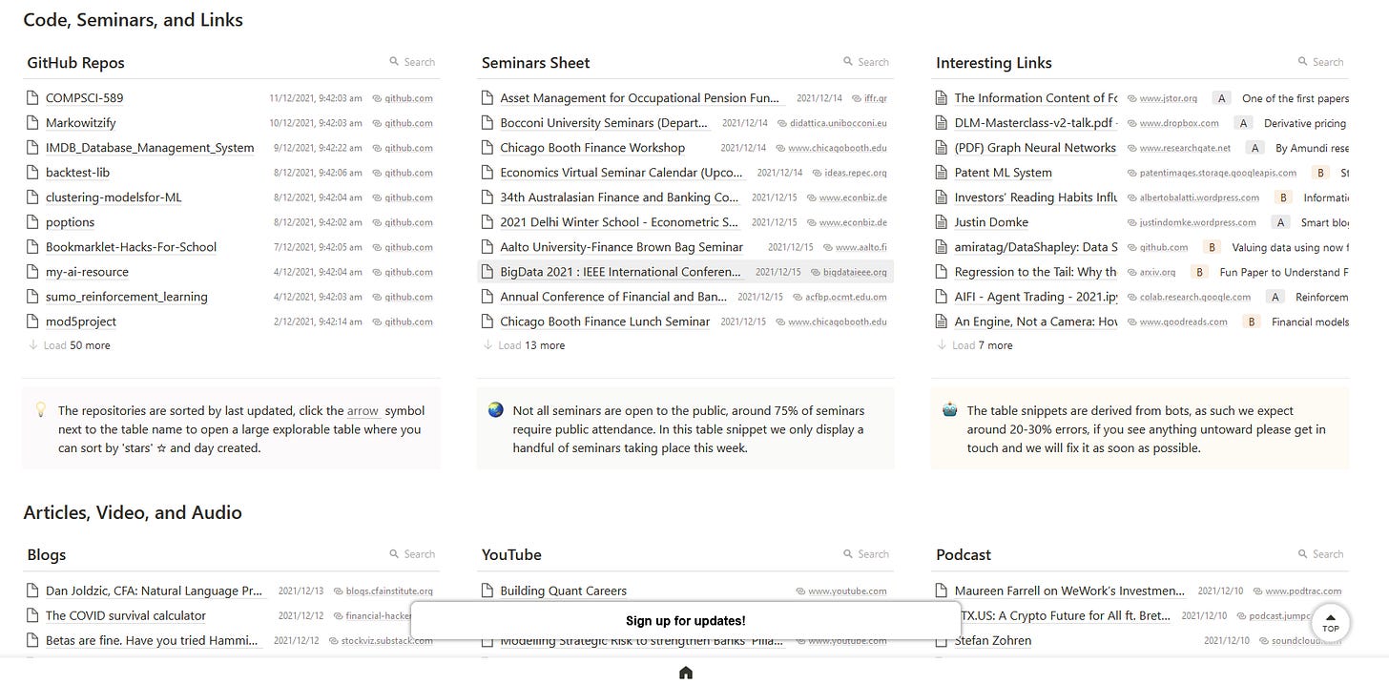Open Annual Conference of Financial and Banking entry
Viewport: 1389px width, 684px height.
click(x=613, y=297)
